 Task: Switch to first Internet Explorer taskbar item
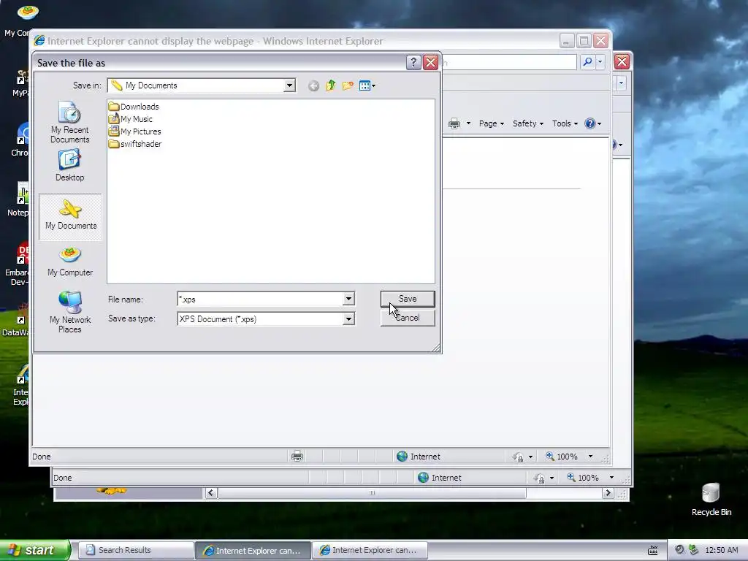pos(253,550)
